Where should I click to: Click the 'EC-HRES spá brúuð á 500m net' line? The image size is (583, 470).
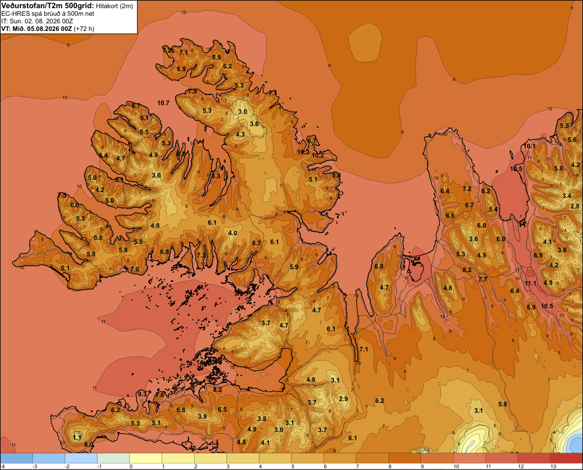pyautogui.click(x=48, y=14)
